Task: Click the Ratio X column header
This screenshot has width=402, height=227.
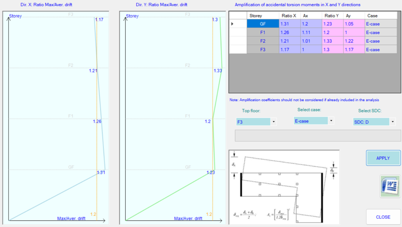Action: click(290, 16)
